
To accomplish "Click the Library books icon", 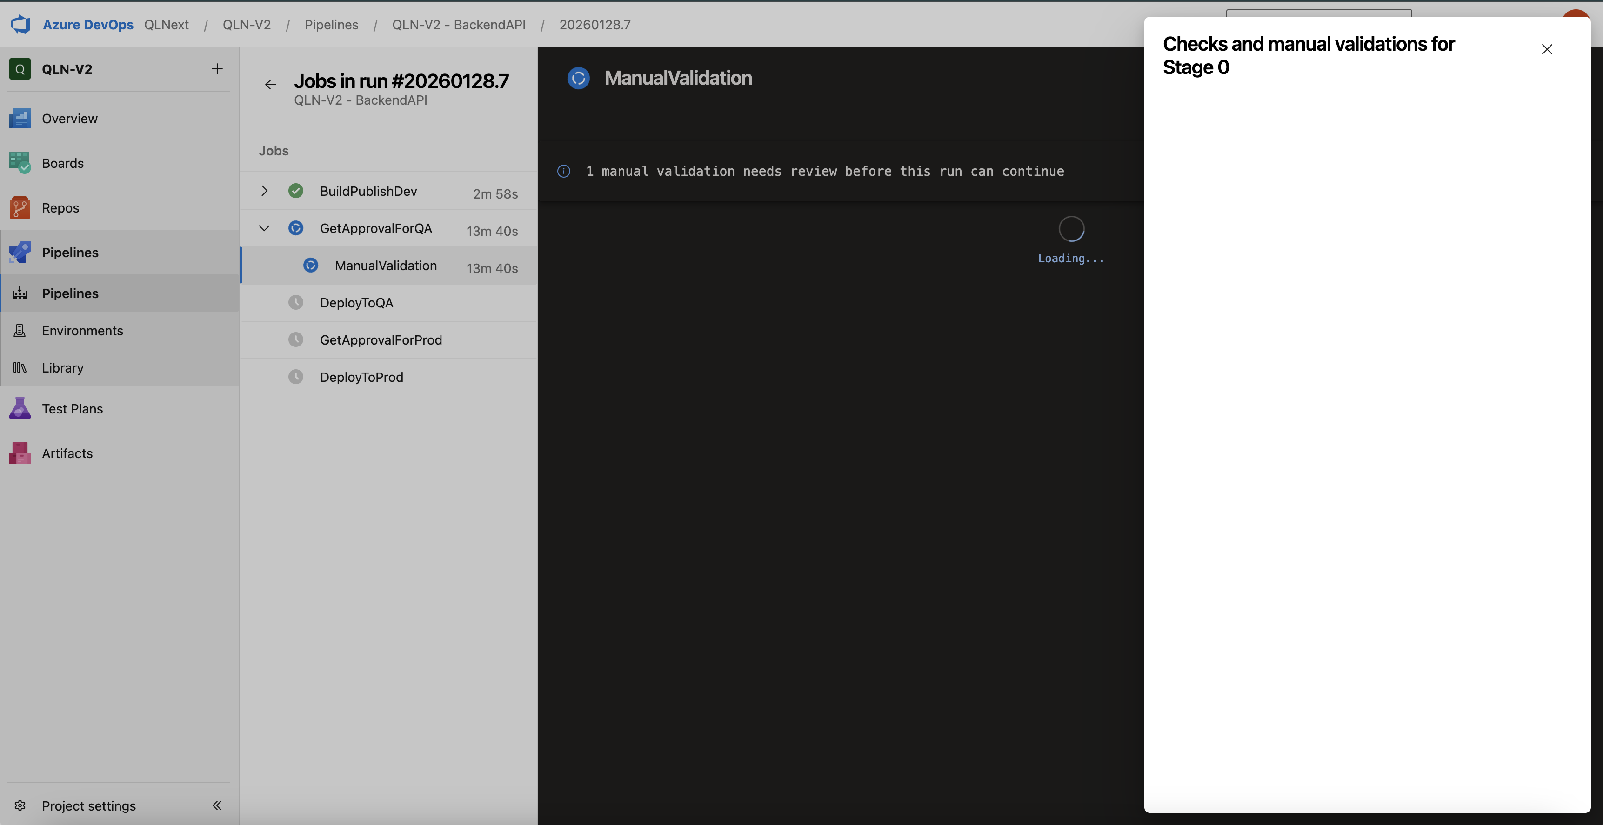I will tap(20, 368).
